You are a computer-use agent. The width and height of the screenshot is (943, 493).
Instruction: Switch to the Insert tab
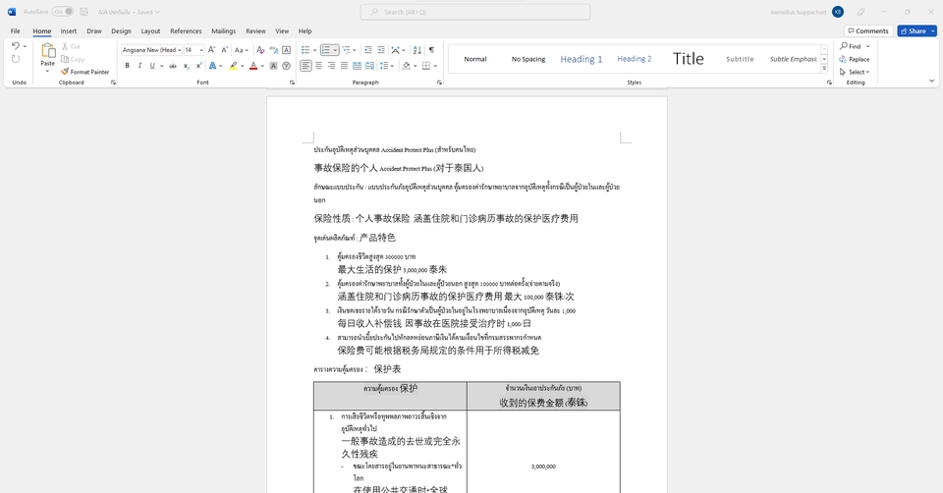pos(69,30)
